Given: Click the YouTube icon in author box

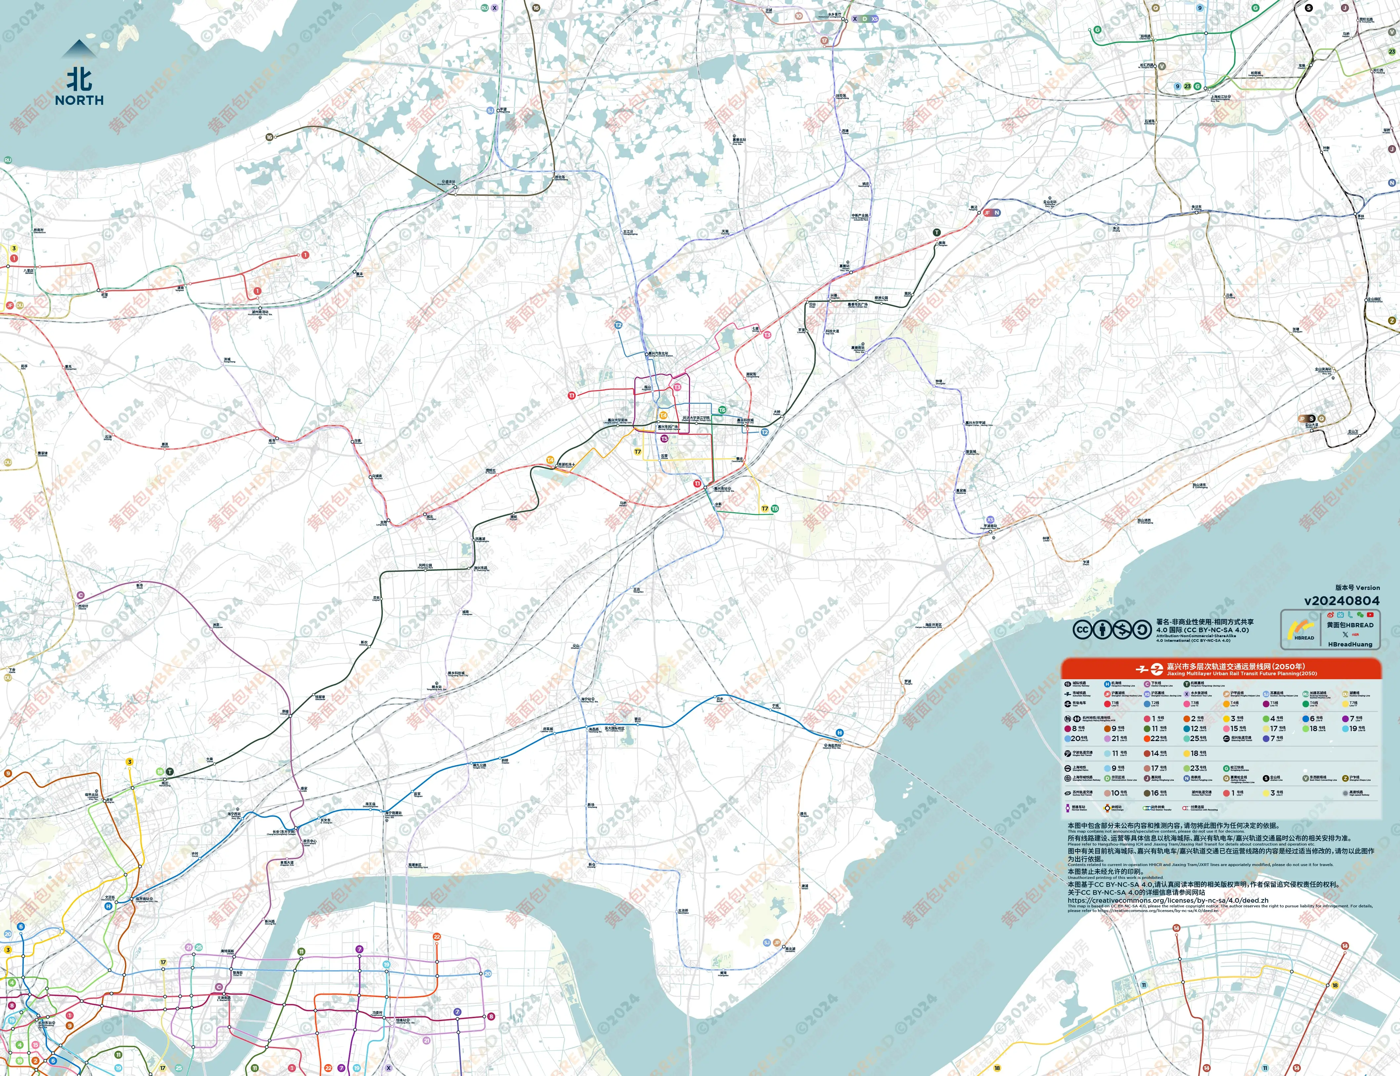Looking at the screenshot, I should [1370, 615].
